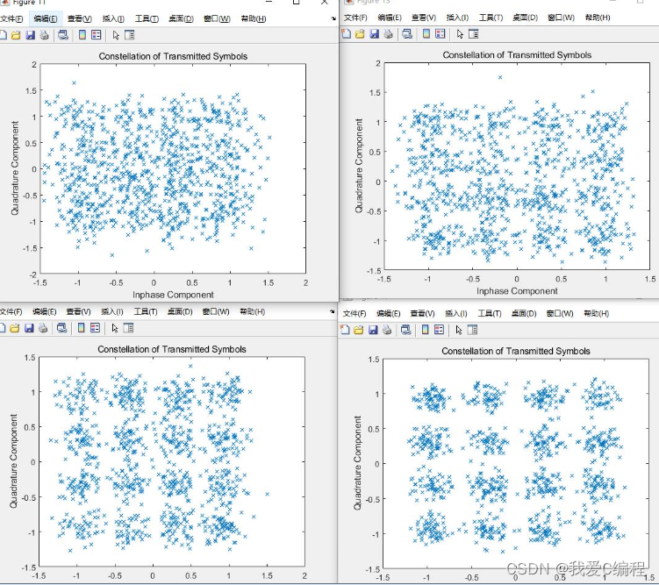
Task: Open file icon in upper-right figure toolbar
Action: click(360, 34)
